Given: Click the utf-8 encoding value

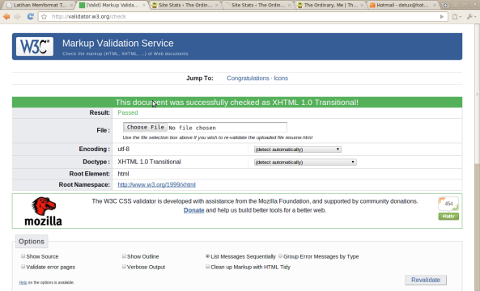Looking at the screenshot, I should point(123,149).
